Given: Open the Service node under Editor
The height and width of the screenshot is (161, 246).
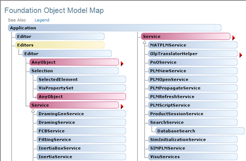Looking at the screenshot, I should pos(74,105).
